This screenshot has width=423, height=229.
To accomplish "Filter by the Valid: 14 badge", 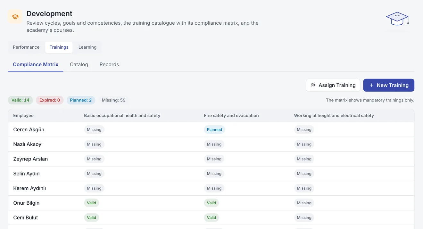I will click(21, 100).
